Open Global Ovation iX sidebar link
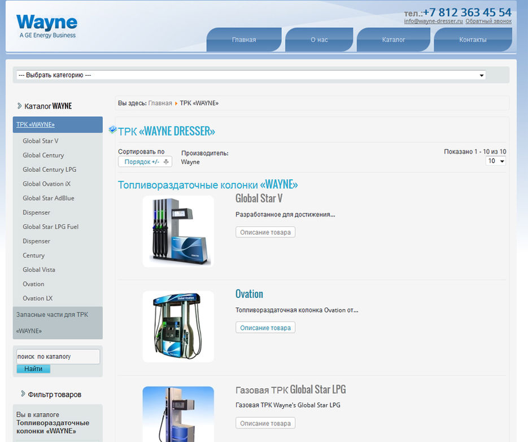Screen dimensions: 528x442 point(46,184)
